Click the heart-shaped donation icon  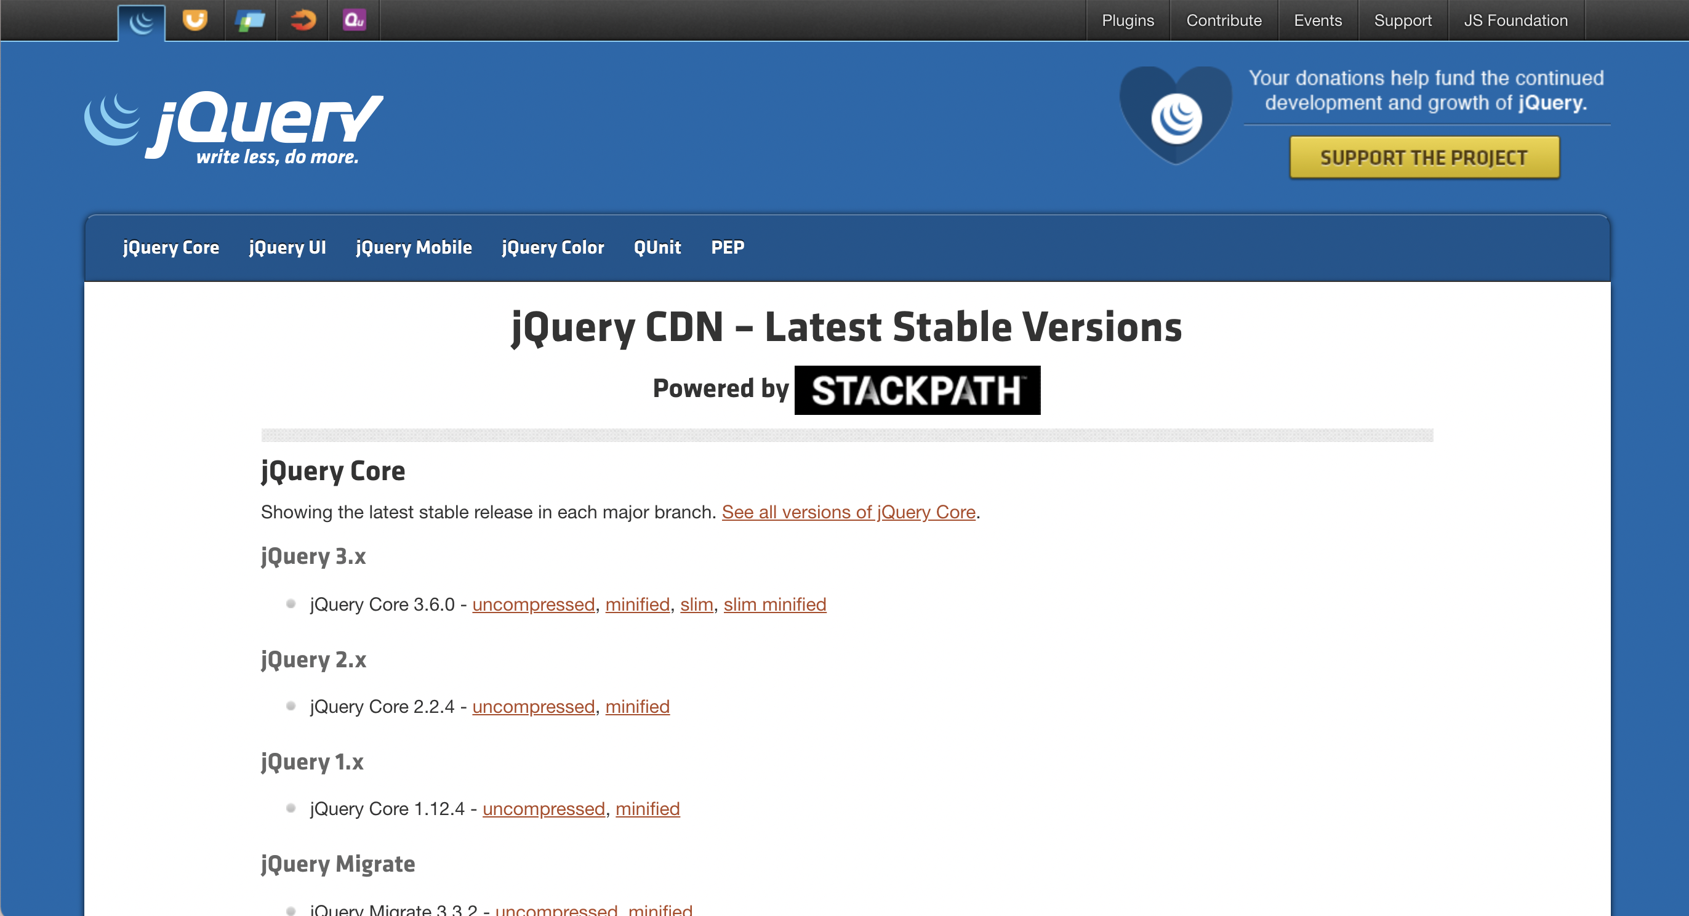[1175, 116]
